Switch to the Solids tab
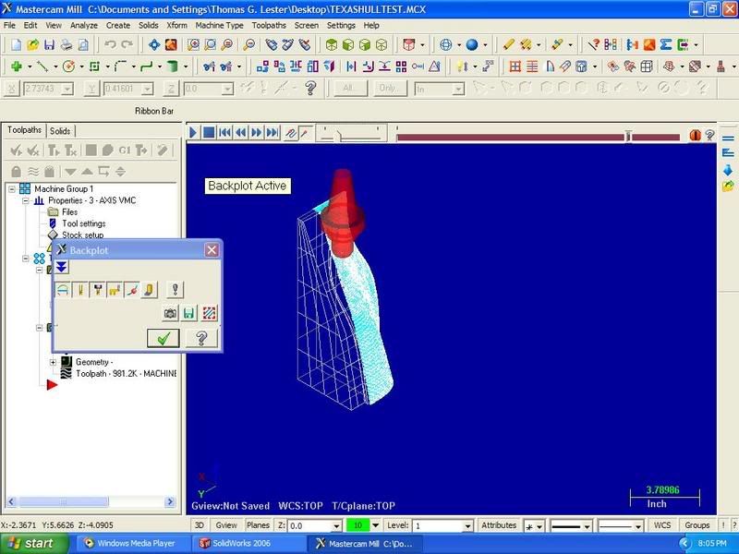739x554 pixels. (x=60, y=131)
